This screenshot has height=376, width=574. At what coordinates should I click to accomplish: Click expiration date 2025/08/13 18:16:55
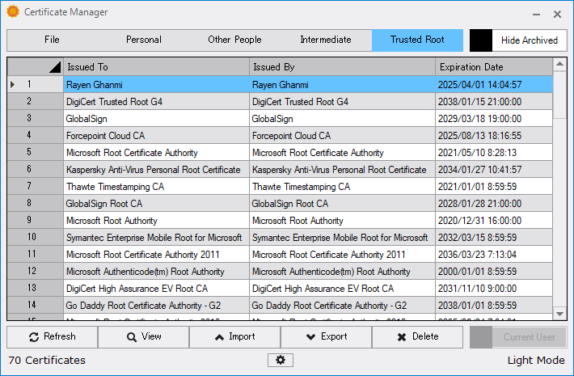tap(494, 136)
